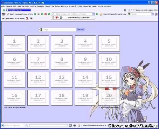Click the wand icon in the navigation toolbar

8,14
